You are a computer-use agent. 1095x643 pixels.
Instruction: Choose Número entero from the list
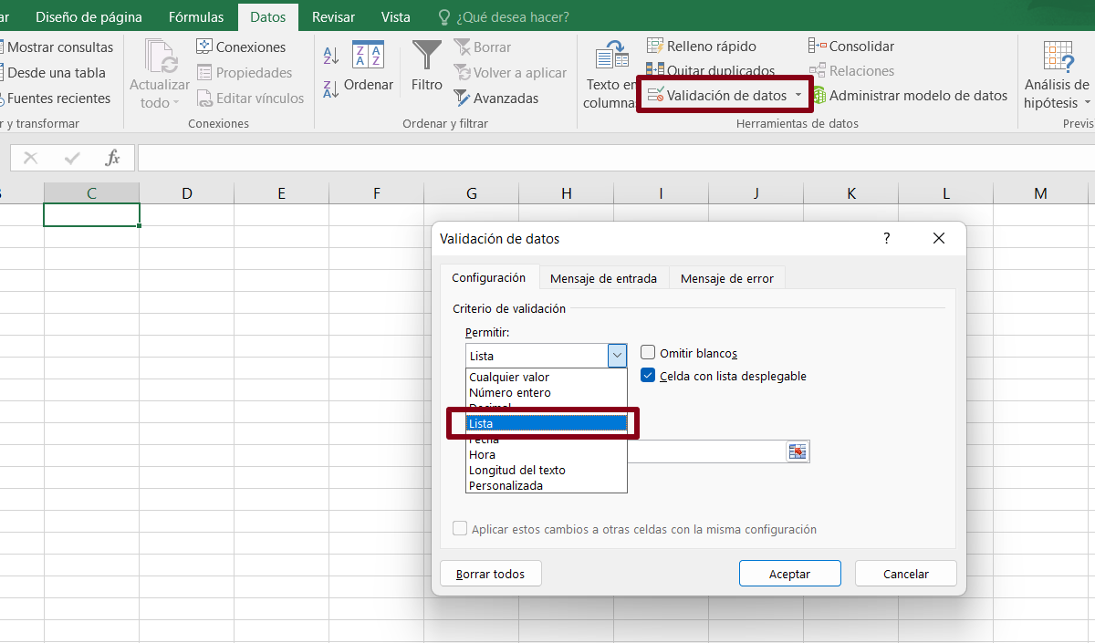(547, 392)
